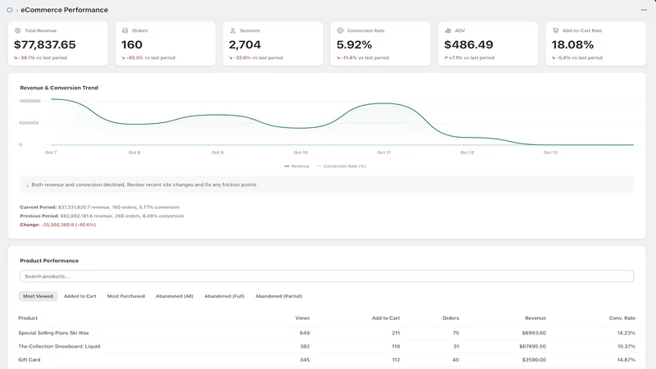
Task: Click the Current Period summary line
Action: tap(99, 207)
